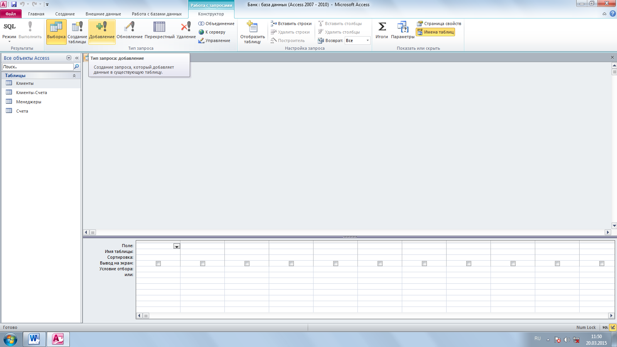Click the taskbar clock showing 11:50
Screen dimensions: 617x347
click(x=596, y=337)
